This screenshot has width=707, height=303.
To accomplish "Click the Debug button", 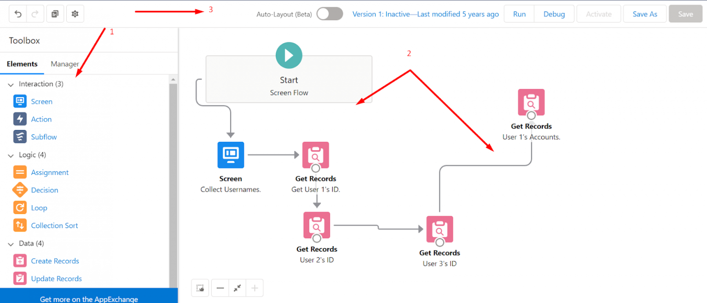I will tap(554, 13).
